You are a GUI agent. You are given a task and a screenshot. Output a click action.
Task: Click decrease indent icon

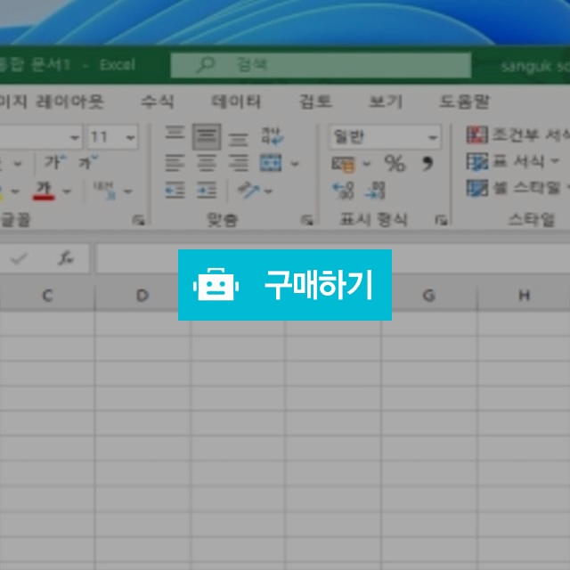pyautogui.click(x=175, y=190)
